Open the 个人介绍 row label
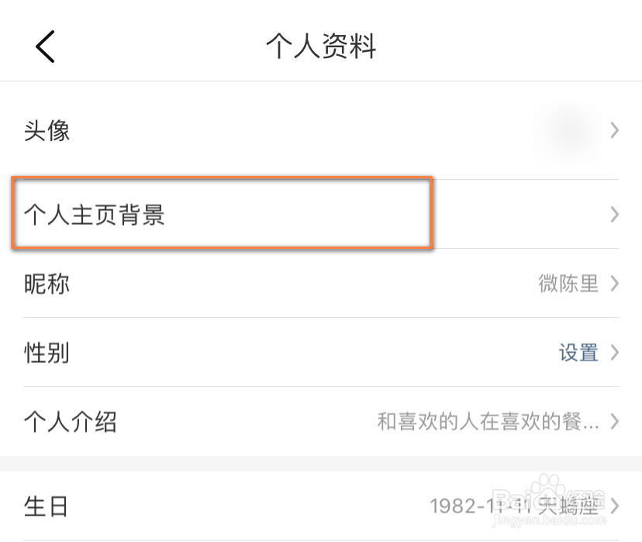Image resolution: width=642 pixels, height=542 pixels. coord(71,422)
